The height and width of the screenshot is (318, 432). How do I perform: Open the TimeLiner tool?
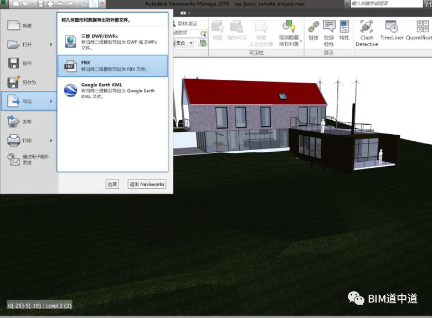coord(392,30)
